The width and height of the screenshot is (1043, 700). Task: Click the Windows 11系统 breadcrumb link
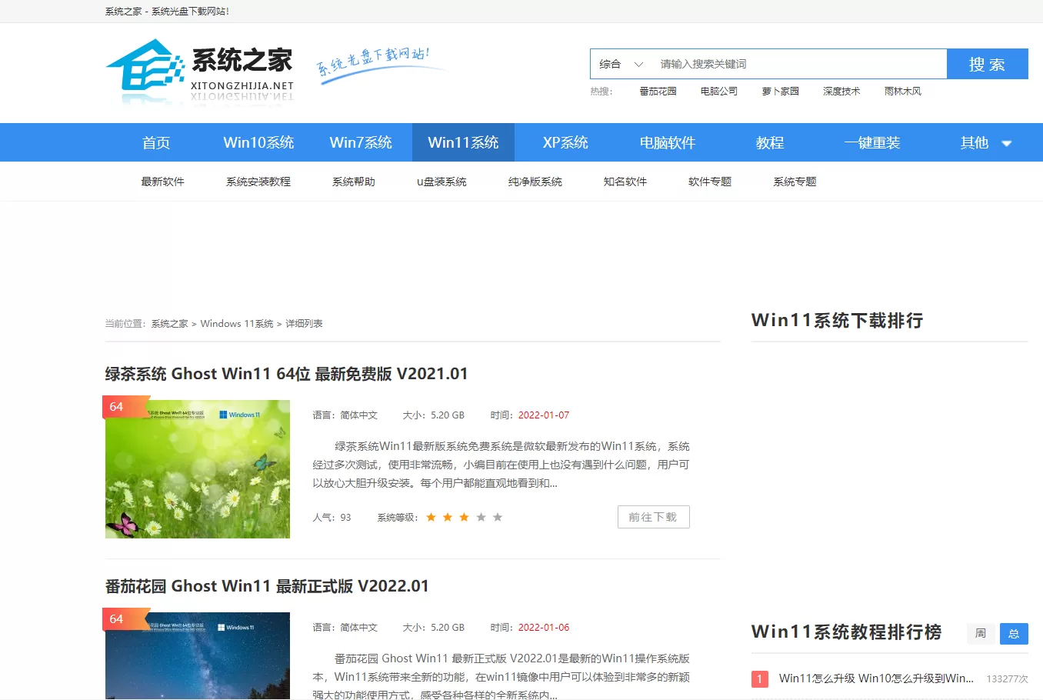(237, 324)
